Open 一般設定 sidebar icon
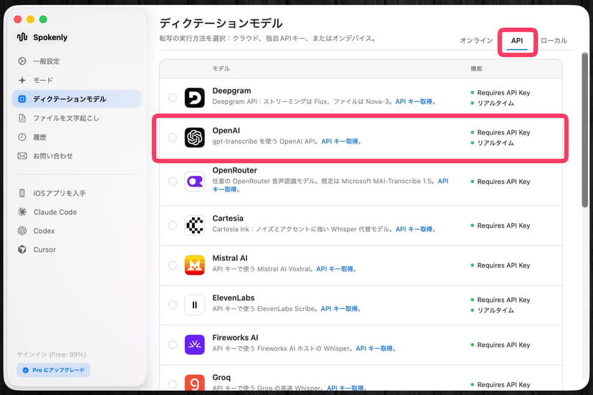The height and width of the screenshot is (395, 593). (22, 61)
